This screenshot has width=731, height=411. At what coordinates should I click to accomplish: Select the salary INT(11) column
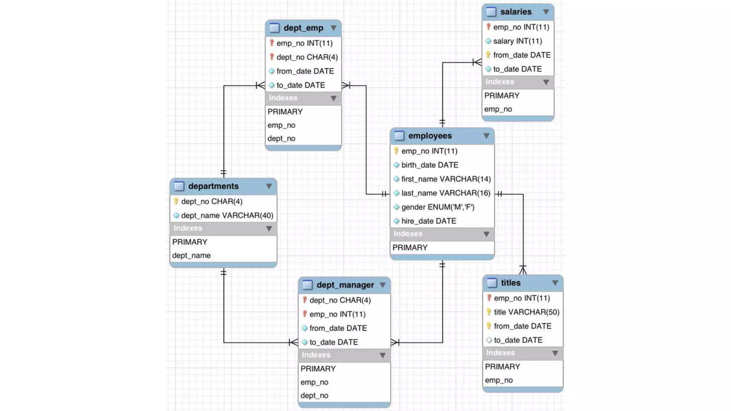pyautogui.click(x=517, y=41)
